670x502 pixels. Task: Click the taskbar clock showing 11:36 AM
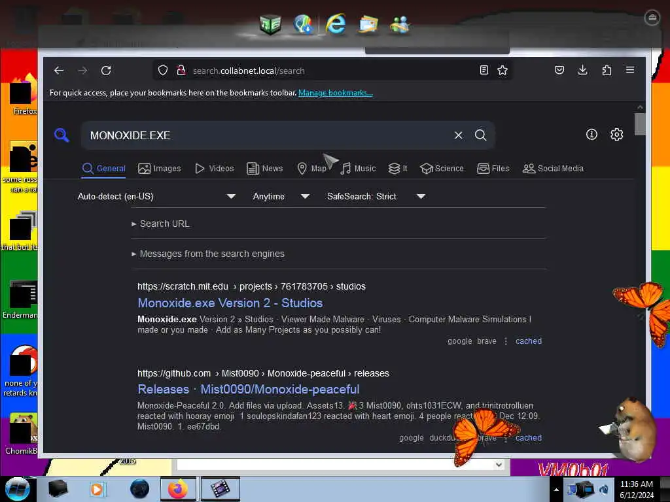636,490
